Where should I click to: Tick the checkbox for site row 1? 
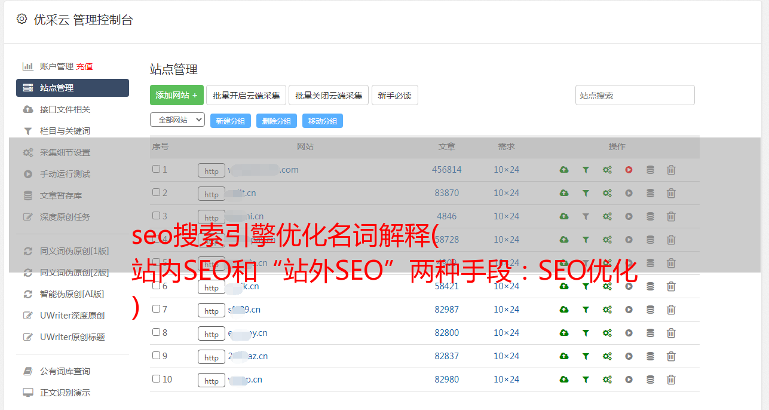click(x=156, y=169)
